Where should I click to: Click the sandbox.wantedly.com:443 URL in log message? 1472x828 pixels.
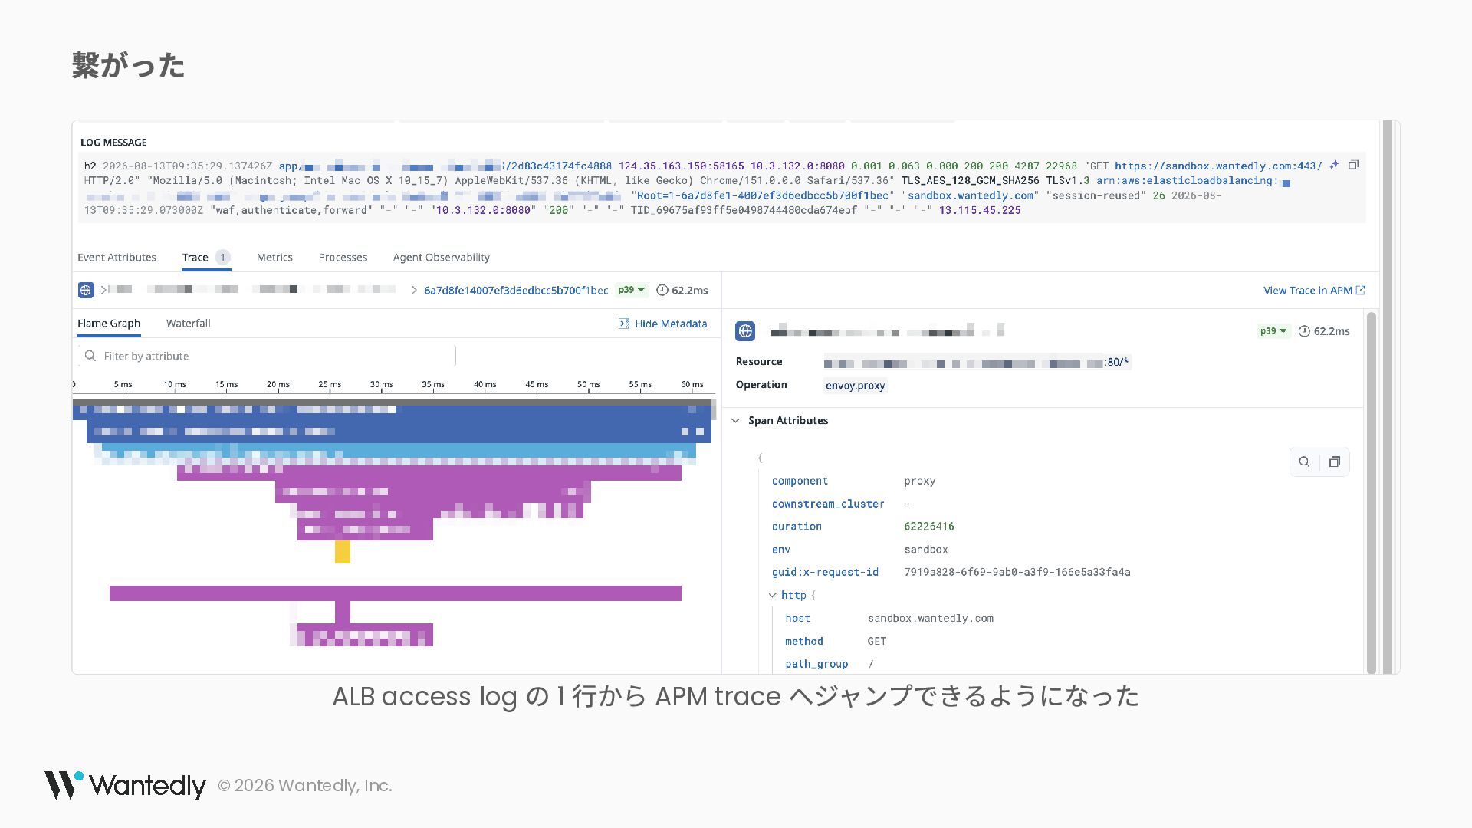pos(1218,166)
